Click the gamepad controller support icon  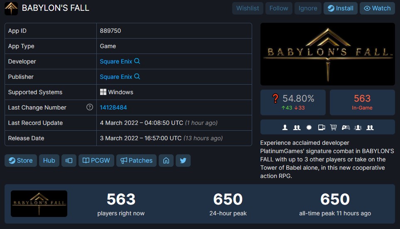coord(346,127)
